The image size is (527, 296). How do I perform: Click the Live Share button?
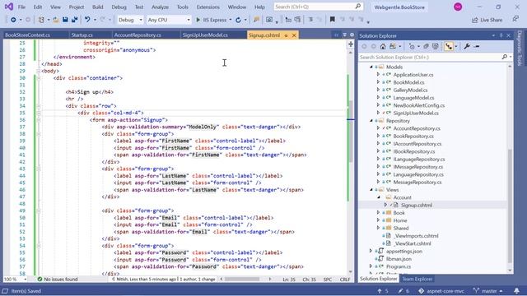(487, 20)
